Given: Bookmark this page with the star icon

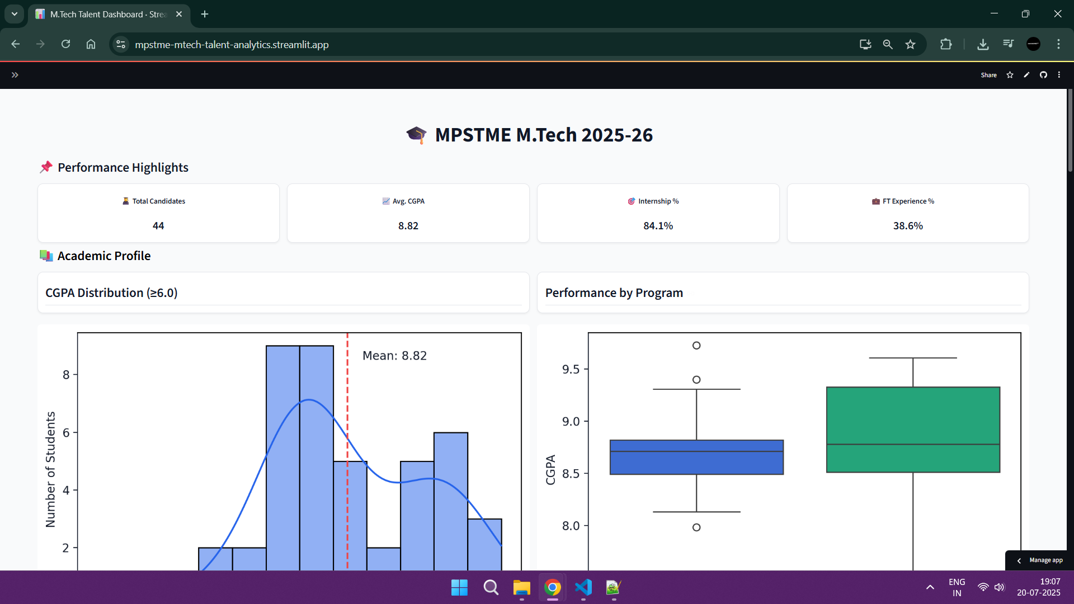Looking at the screenshot, I should (910, 44).
